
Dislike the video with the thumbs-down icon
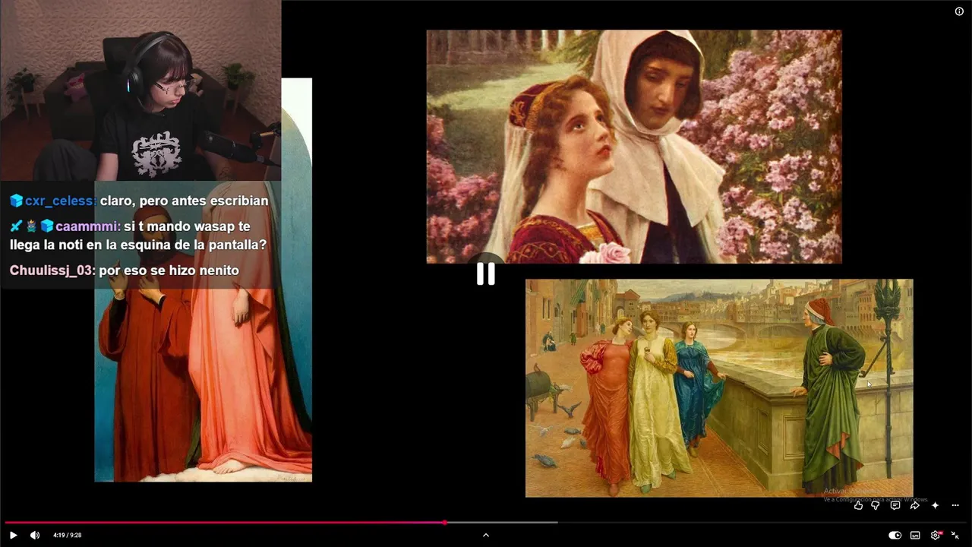(x=876, y=505)
